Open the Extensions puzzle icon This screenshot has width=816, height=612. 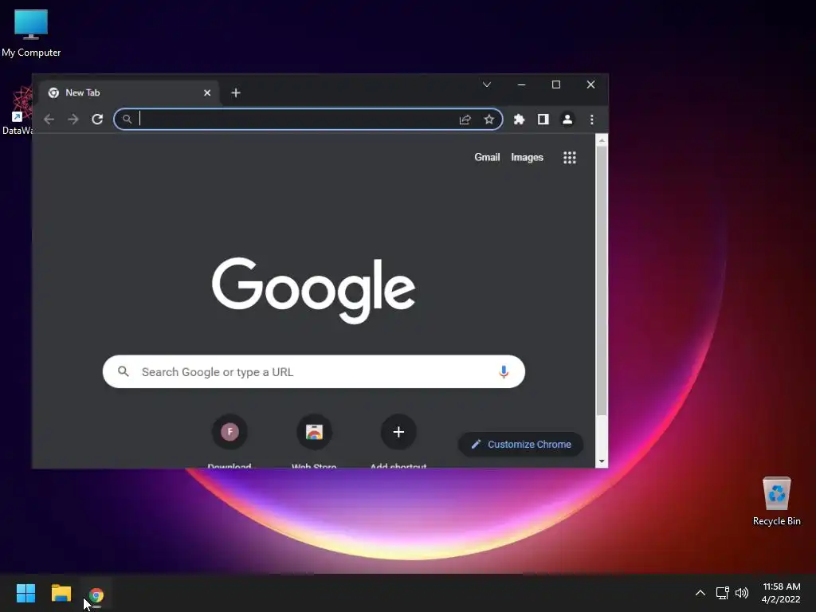click(519, 120)
